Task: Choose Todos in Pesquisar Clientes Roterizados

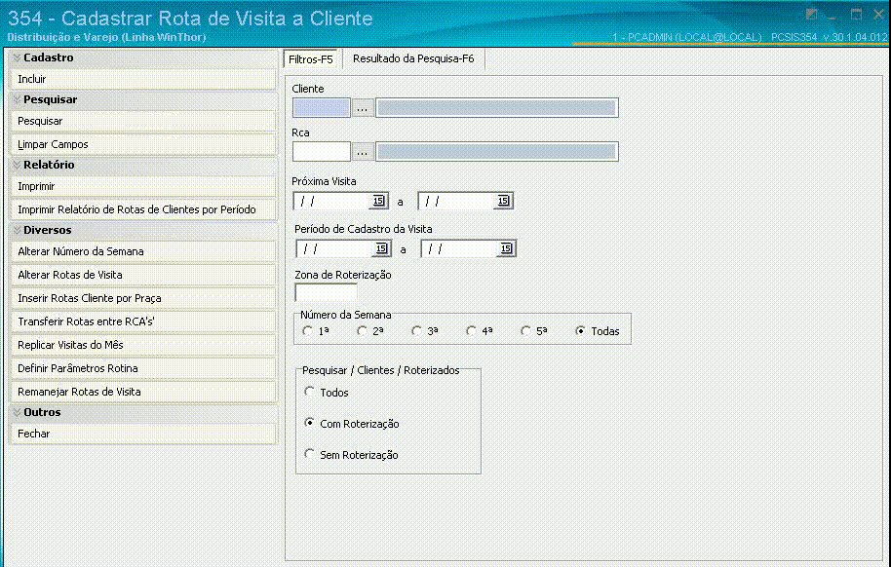Action: click(x=309, y=392)
